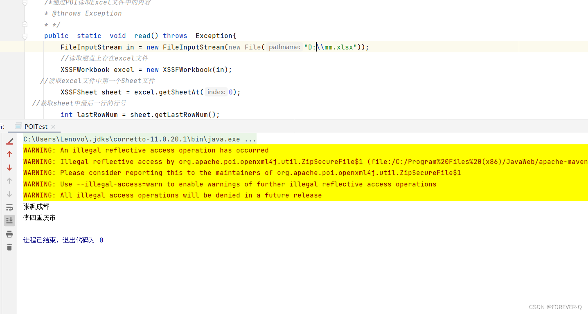Click the middle gutter fold marker
Screen dimensions: 588x314
[25, 24]
